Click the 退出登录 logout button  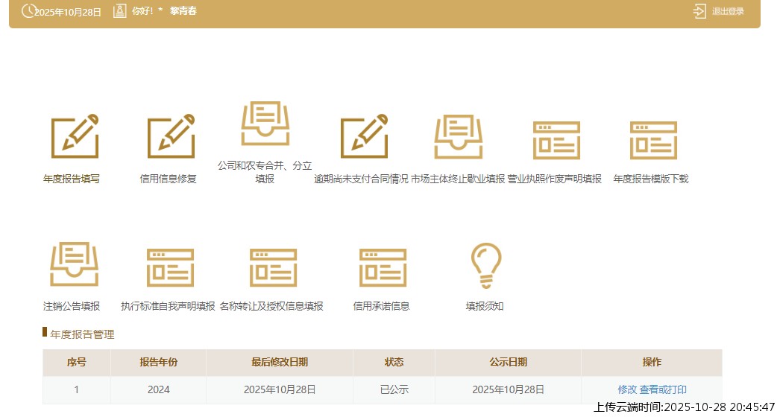pyautogui.click(x=719, y=11)
